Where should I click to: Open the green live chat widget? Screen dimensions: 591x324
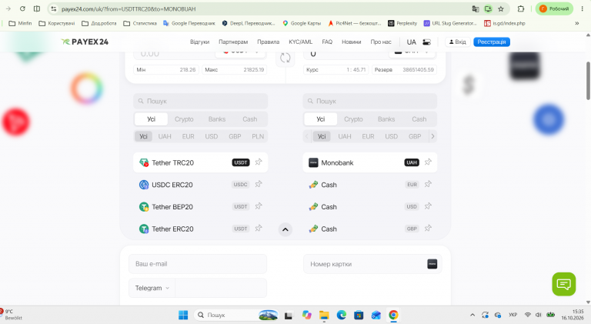564,284
